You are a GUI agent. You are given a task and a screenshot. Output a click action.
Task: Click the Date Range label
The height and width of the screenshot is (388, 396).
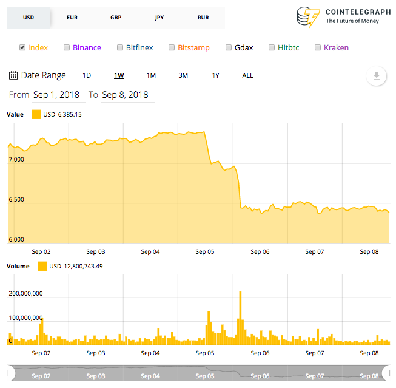[44, 75]
